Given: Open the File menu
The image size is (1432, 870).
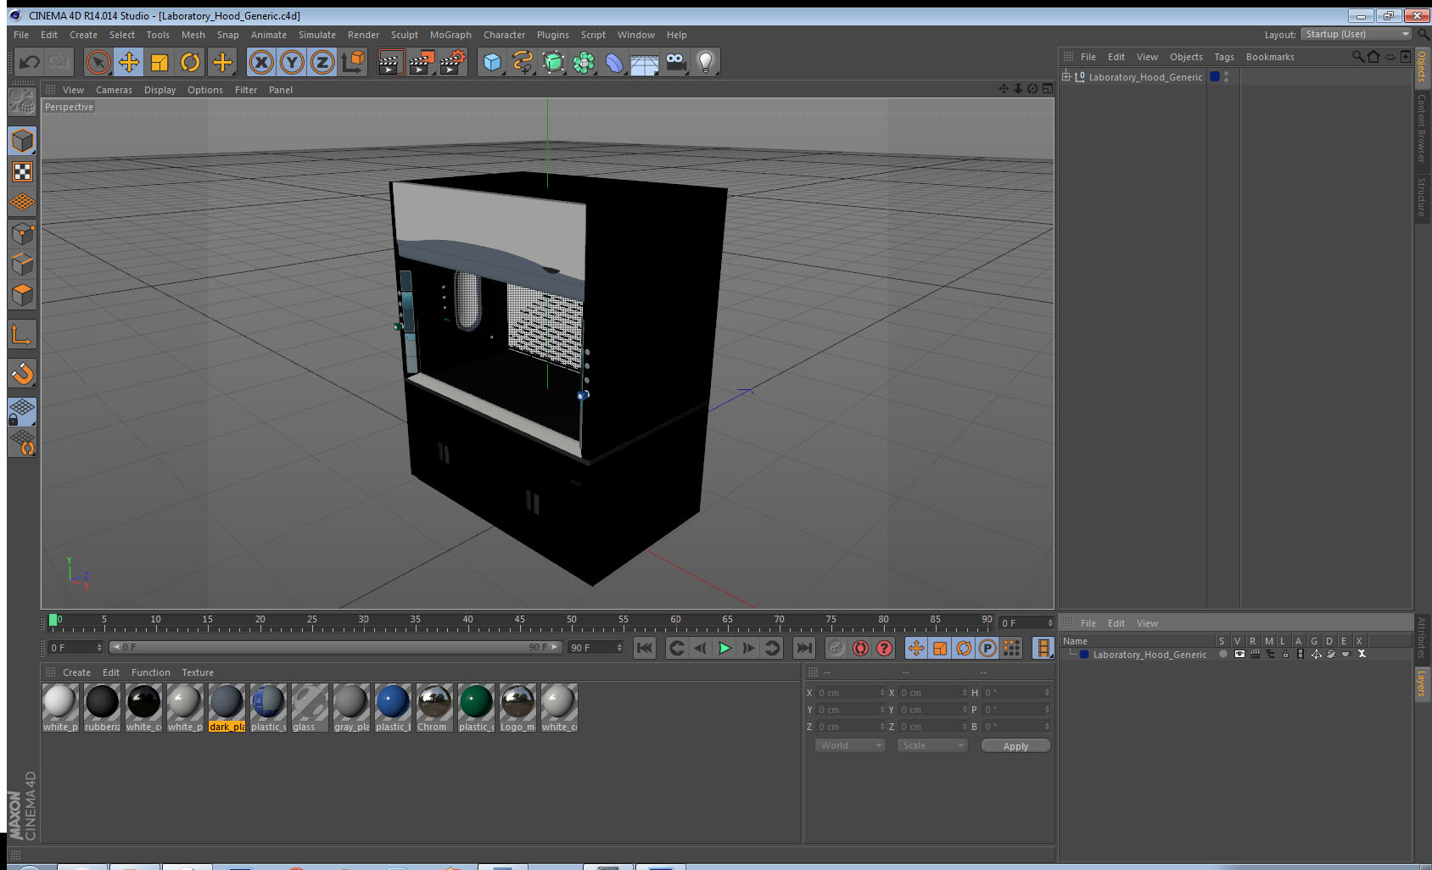Looking at the screenshot, I should click(x=21, y=35).
